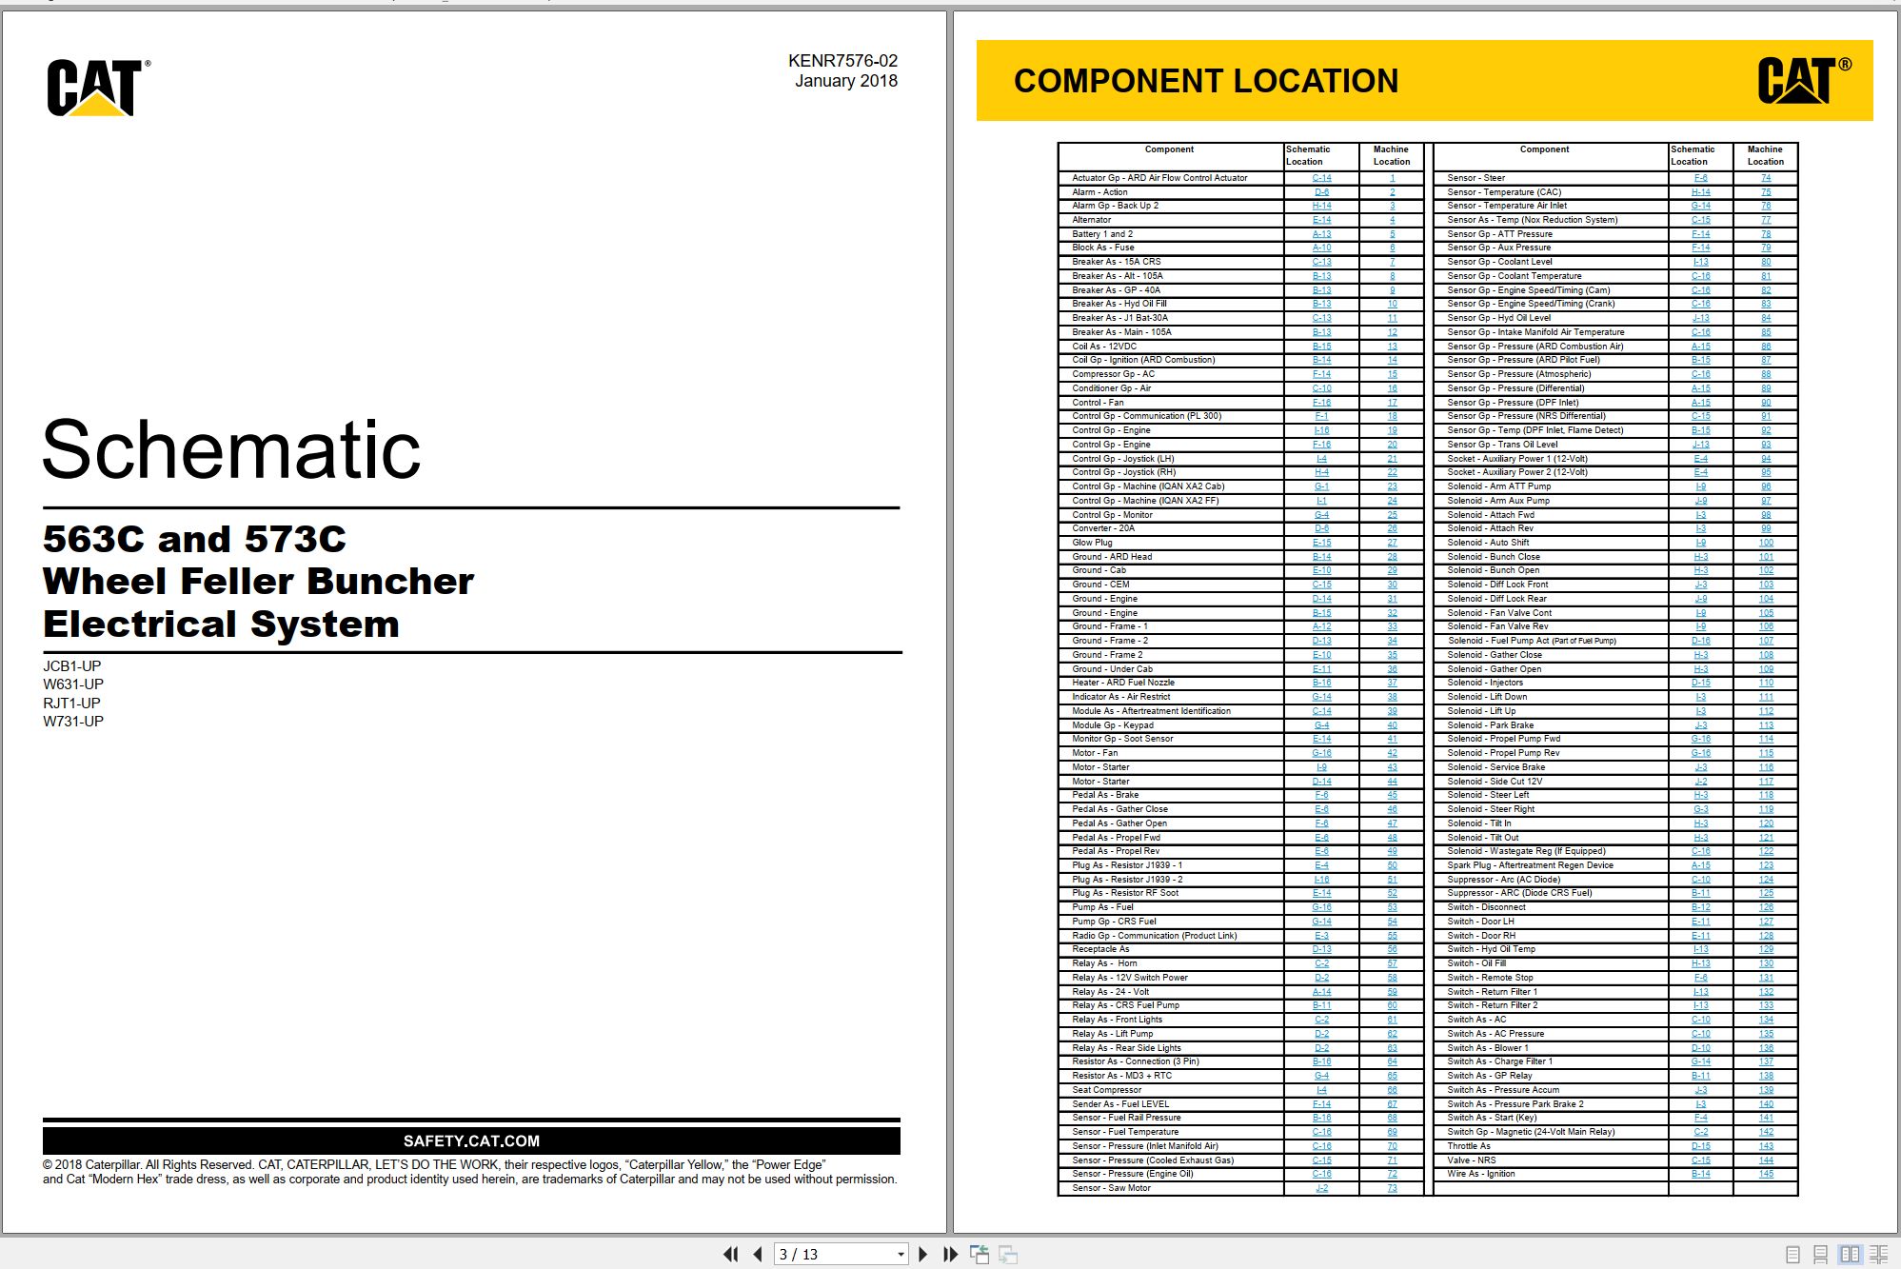Click the Seat Compressor component name
Screen dimensions: 1901x1269
(1106, 1090)
